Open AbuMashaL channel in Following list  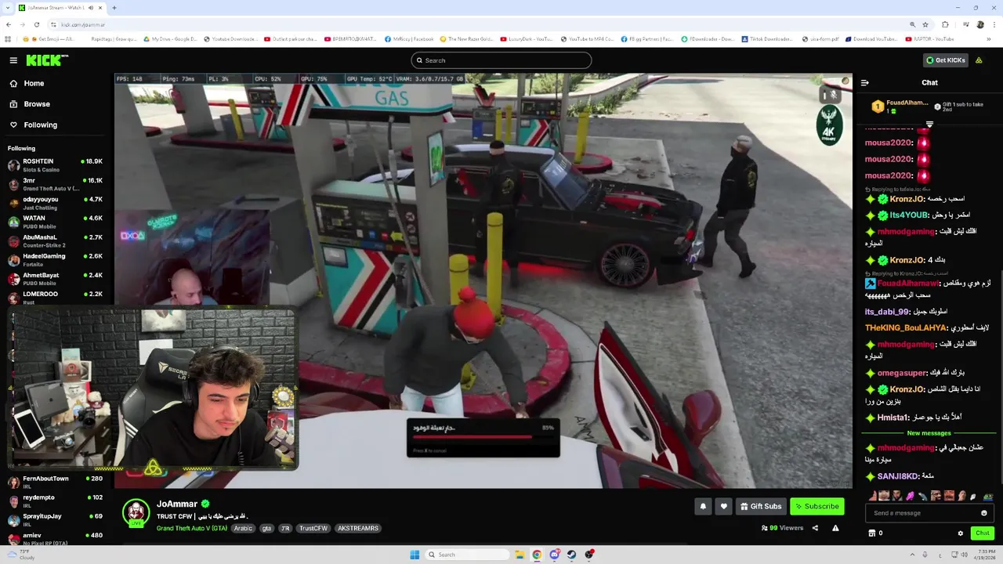55,240
